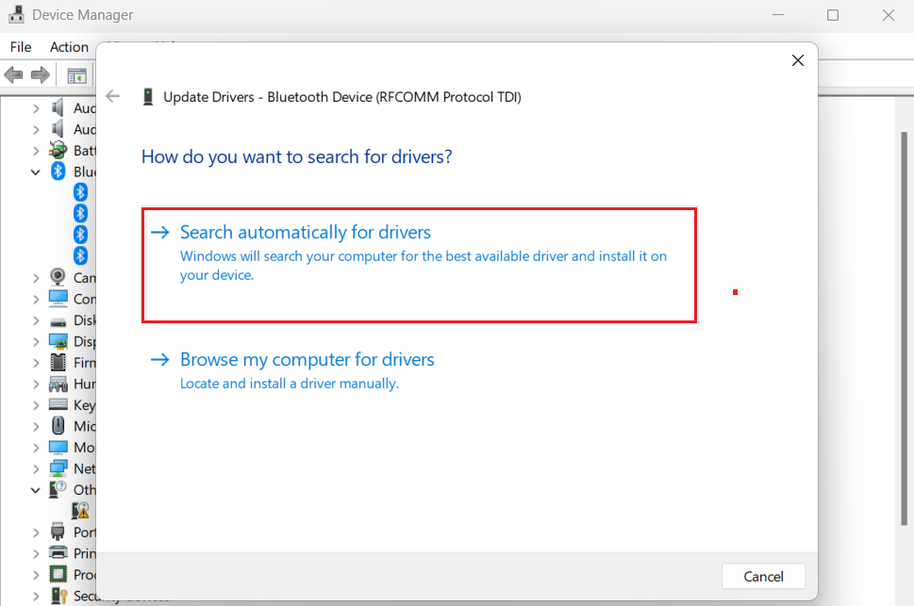Select the Display adapters icon

coord(58,341)
